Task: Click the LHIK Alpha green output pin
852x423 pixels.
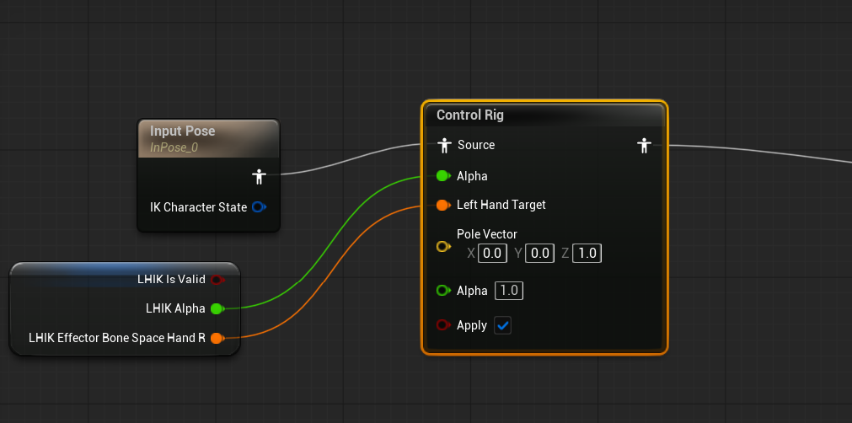Action: tap(217, 309)
